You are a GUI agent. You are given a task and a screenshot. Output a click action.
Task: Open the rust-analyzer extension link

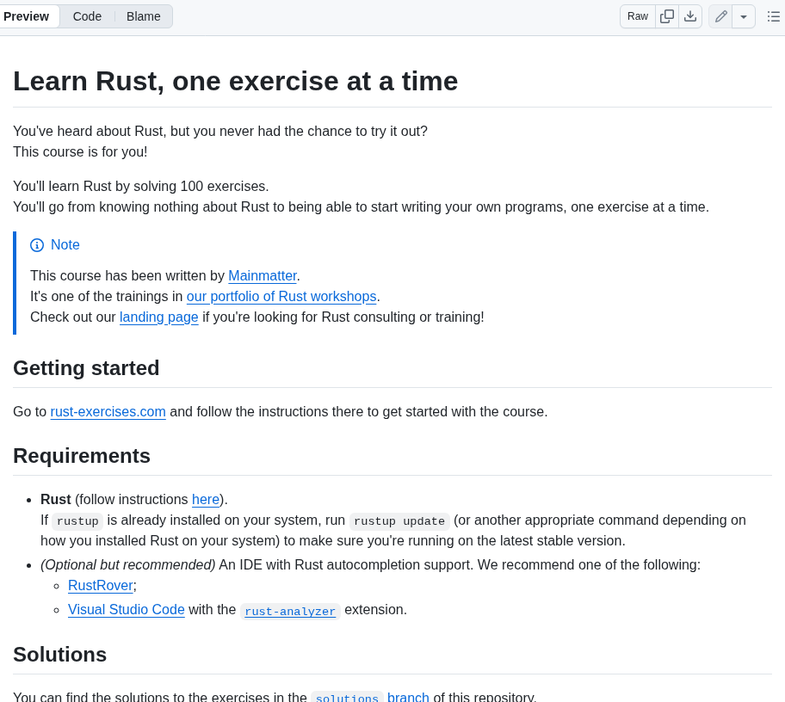click(x=290, y=611)
